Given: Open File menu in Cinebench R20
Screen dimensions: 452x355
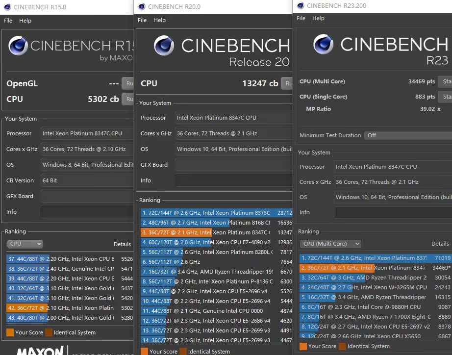Looking at the screenshot, I should coord(142,20).
